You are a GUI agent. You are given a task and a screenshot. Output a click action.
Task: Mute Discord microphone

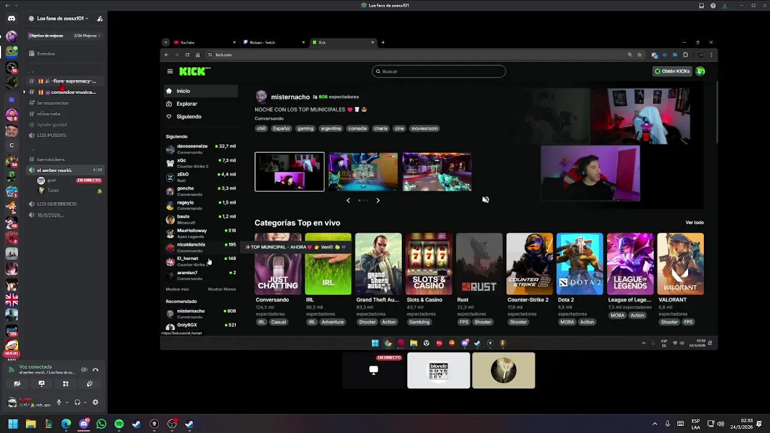pyautogui.click(x=59, y=402)
